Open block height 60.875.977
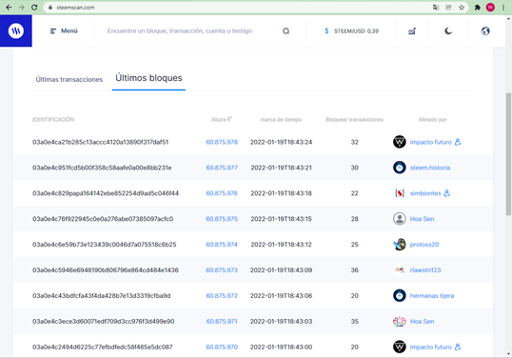Viewport: 512px width, 358px height. (x=222, y=168)
